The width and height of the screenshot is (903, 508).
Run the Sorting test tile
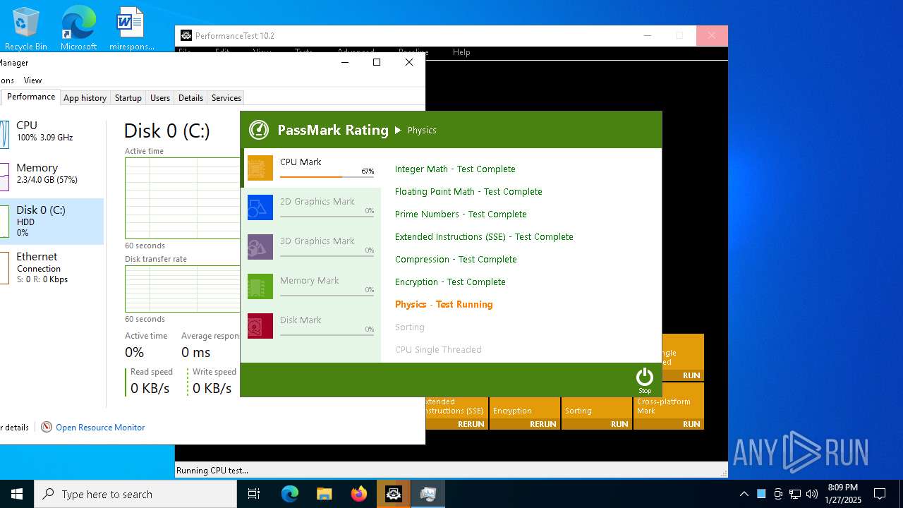pos(596,413)
